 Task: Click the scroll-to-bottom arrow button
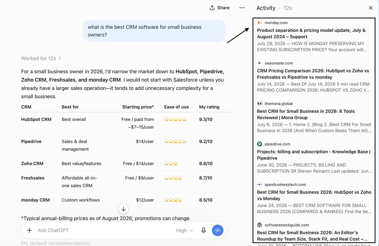click(123, 209)
